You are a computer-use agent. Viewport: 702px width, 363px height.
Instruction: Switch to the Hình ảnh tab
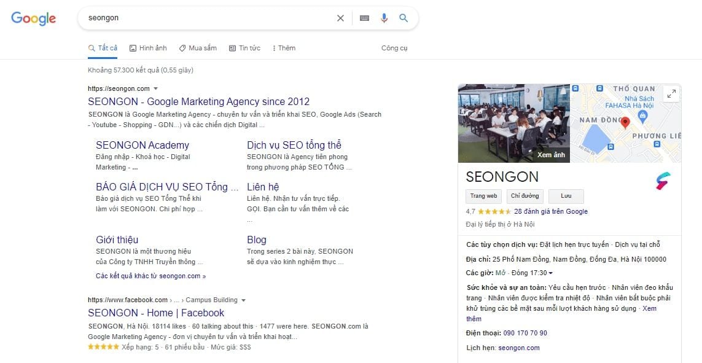tap(148, 48)
